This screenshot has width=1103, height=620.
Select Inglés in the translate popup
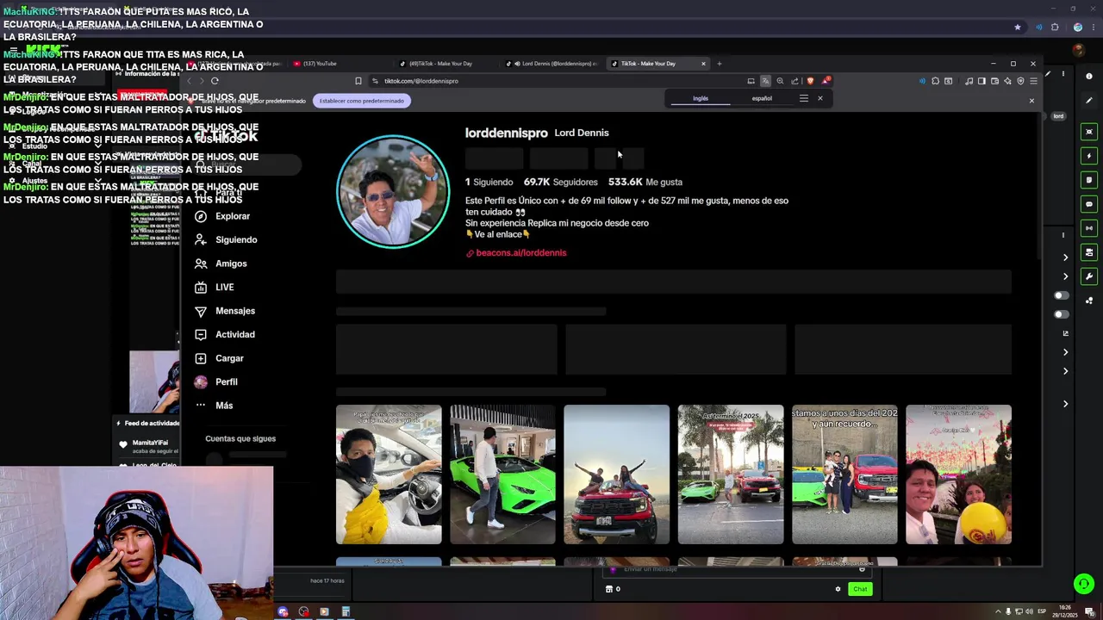pos(701,98)
